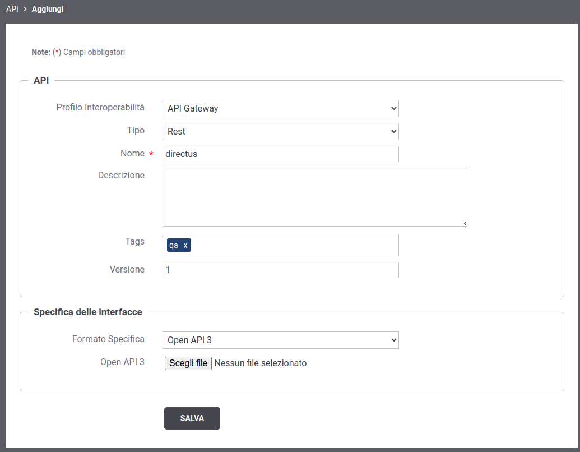The height and width of the screenshot is (452, 580).
Task: Click the Campi obbligatori note text
Action: [94, 52]
